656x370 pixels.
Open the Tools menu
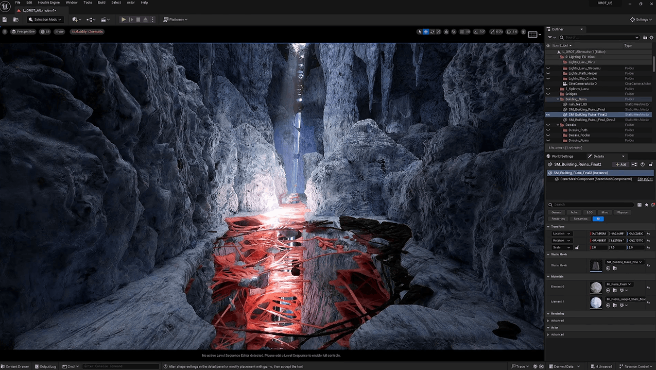(x=88, y=3)
